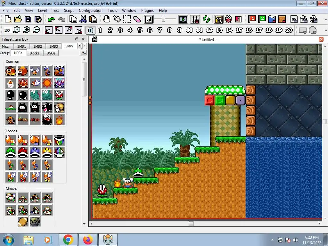Select the football item under Chucks
This screenshot has height=246, width=328.
23,222
